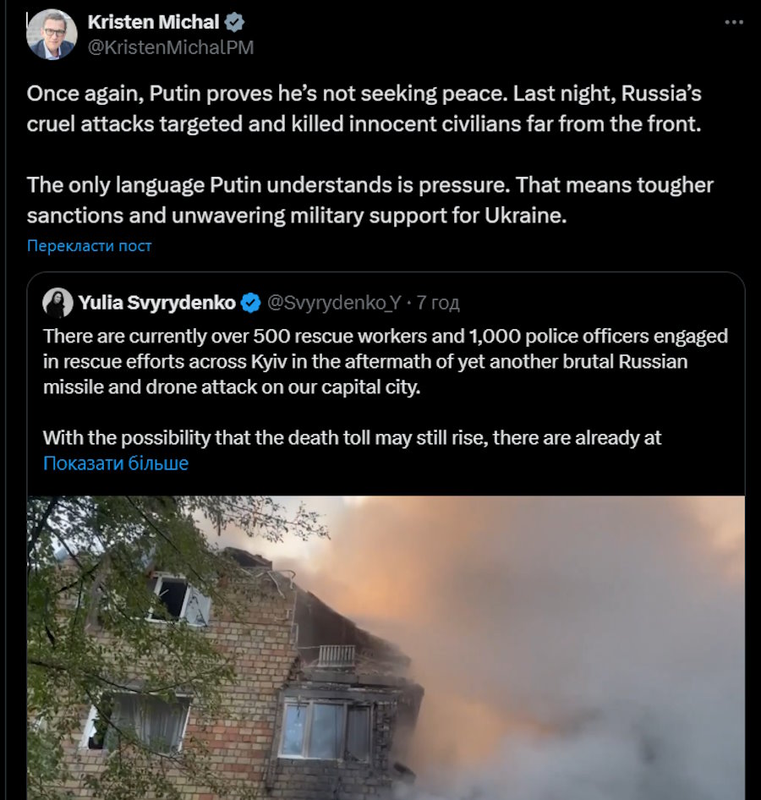The height and width of the screenshot is (800, 761).
Task: Click the quoted post body text
Action: pos(385,361)
